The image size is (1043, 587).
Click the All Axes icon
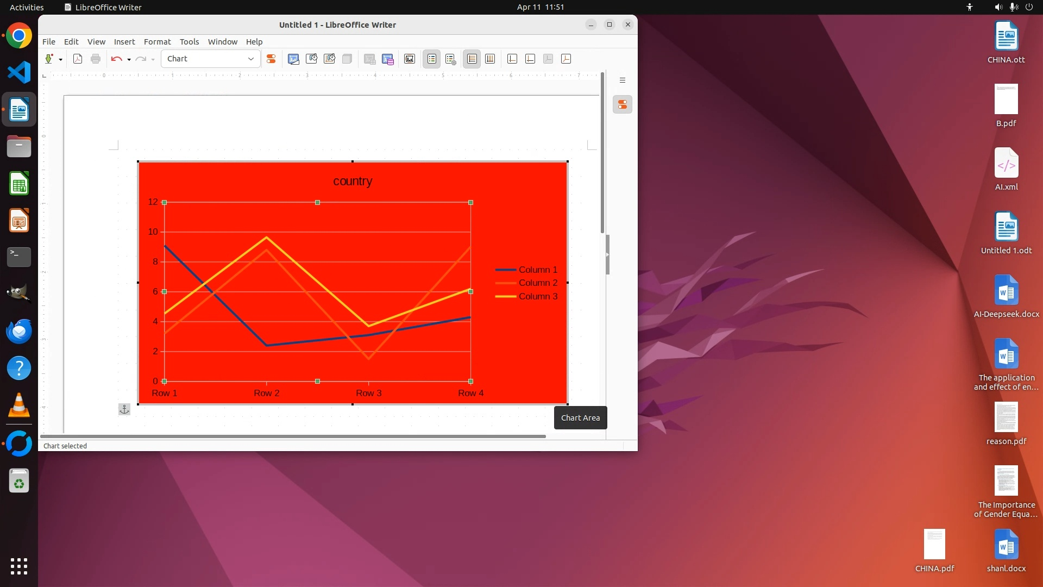click(566, 59)
